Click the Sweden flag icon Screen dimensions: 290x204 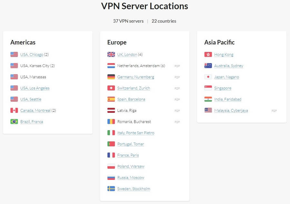[x=111, y=189]
